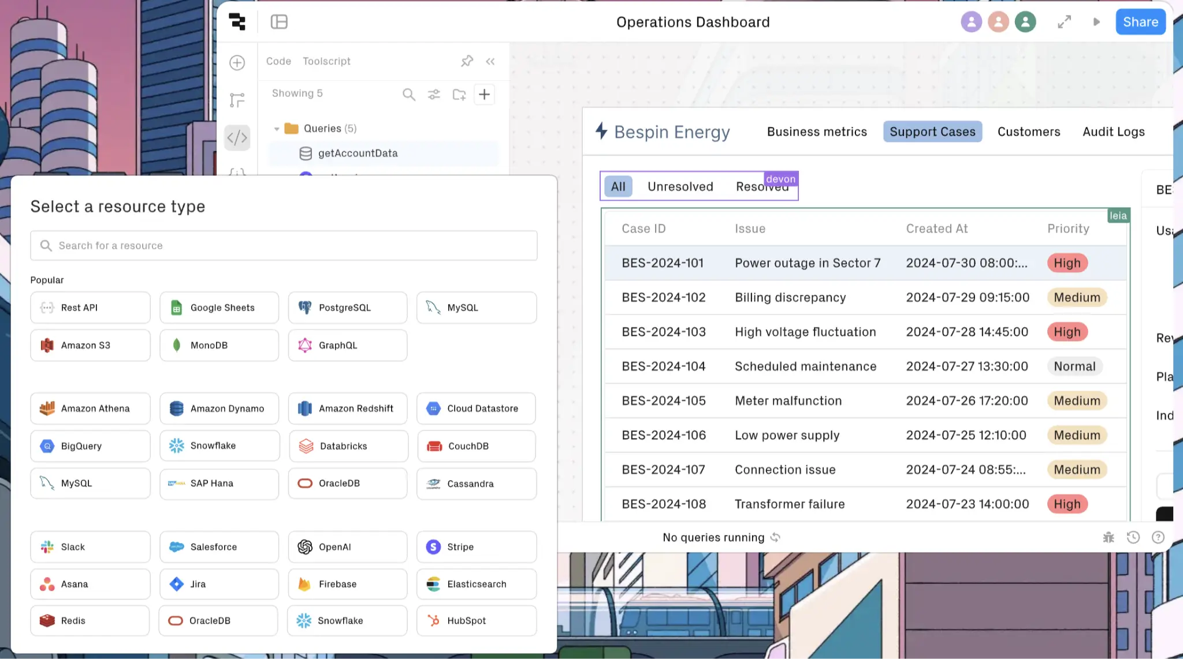The width and height of the screenshot is (1183, 659).
Task: Connect the Elasticsearch resource
Action: (477, 584)
